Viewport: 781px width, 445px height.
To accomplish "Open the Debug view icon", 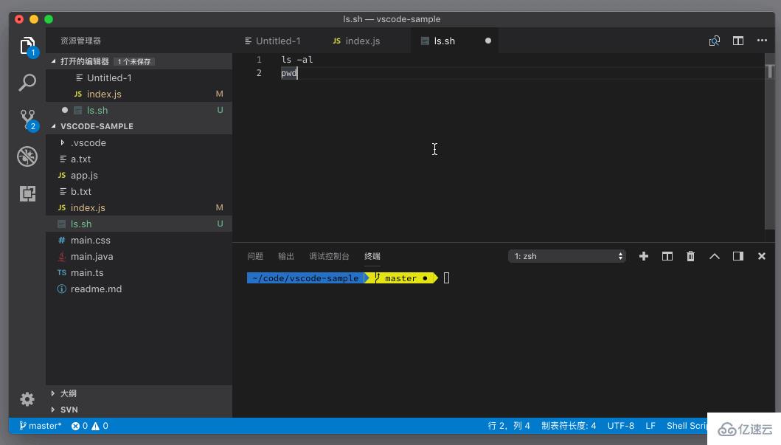I will tap(27, 156).
